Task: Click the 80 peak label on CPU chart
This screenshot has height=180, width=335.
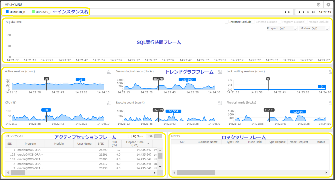Action: [46, 110]
